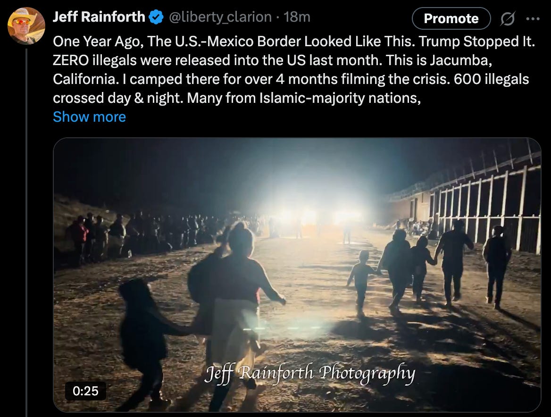Viewport: 551px width, 417px height.
Task: Click the tweet line mentioning Trump Stopped It
Action: (x=294, y=42)
